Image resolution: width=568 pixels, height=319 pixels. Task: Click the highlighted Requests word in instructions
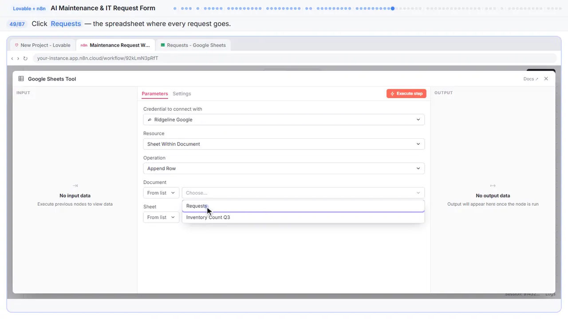(66, 23)
